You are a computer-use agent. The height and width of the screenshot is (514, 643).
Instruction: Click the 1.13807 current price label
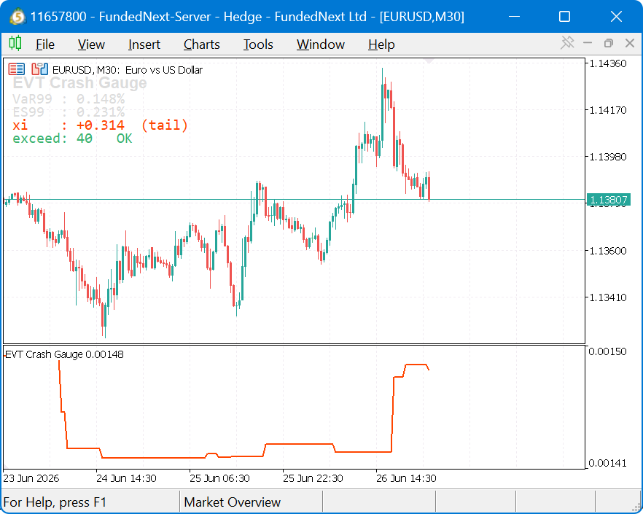[x=608, y=200]
